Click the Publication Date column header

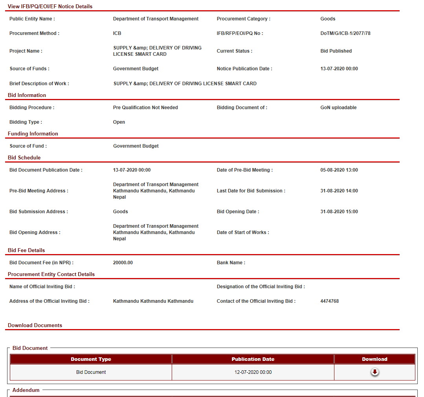pos(253,359)
